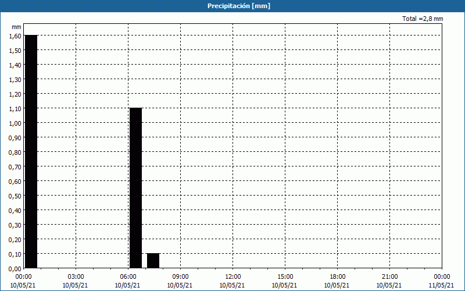Click the 0,50 y-axis value
Image resolution: width=465 pixels, height=291 pixels.
click(x=15, y=196)
